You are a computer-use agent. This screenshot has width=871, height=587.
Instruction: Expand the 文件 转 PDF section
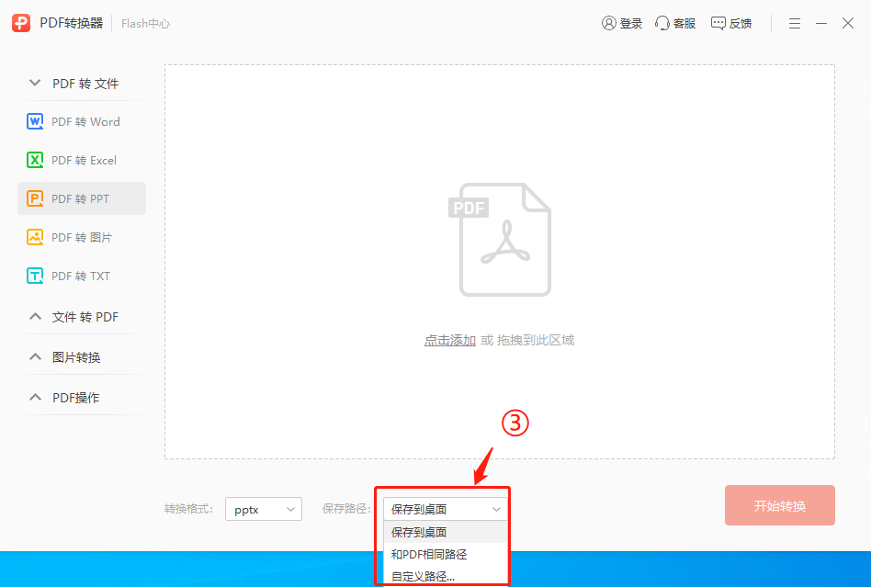[x=81, y=316]
